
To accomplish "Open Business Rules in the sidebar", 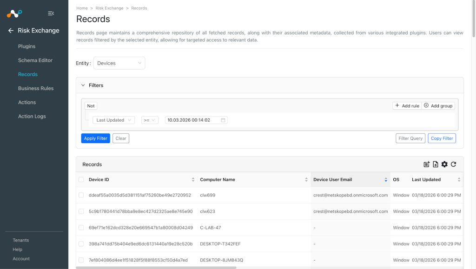I will 36,88.
